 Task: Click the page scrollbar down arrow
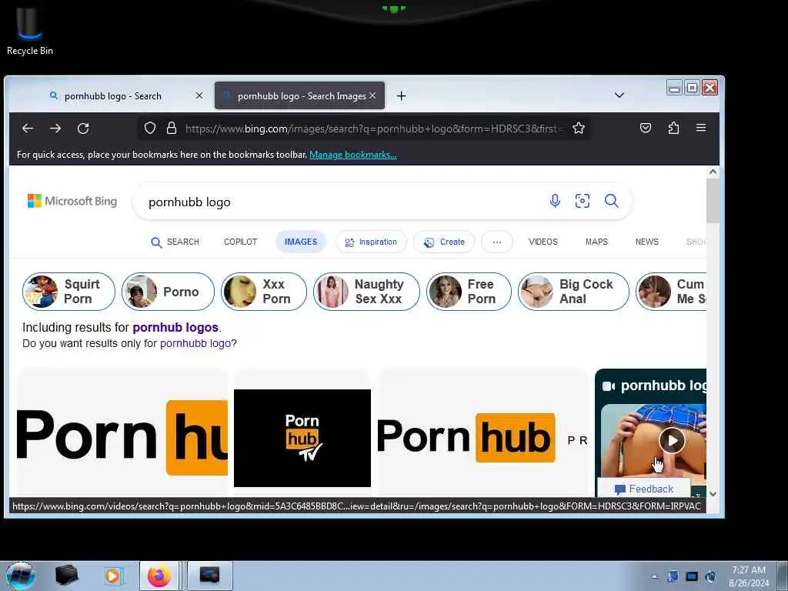click(713, 495)
